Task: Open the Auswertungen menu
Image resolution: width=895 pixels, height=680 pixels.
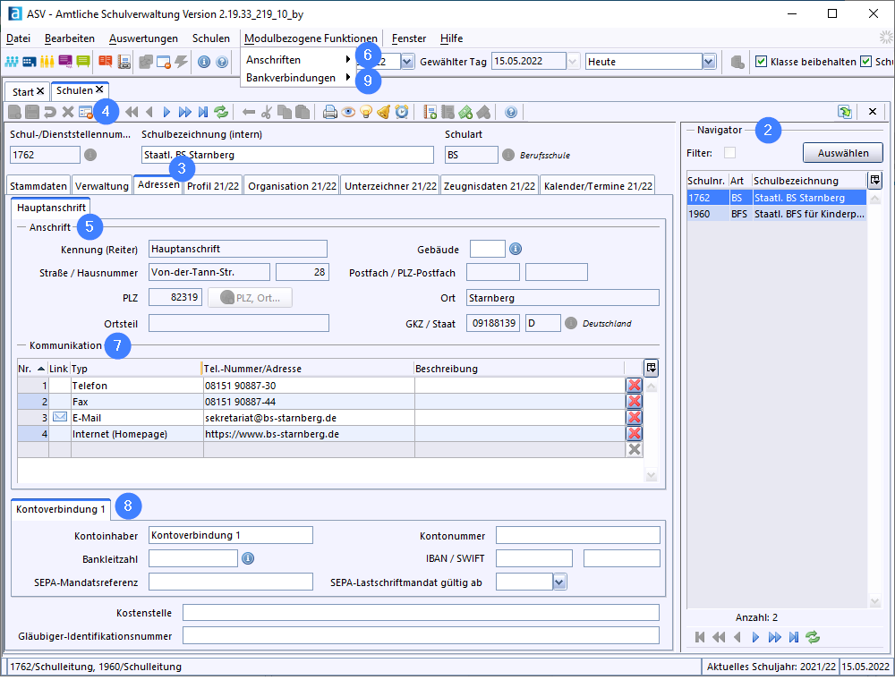Action: pos(143,38)
